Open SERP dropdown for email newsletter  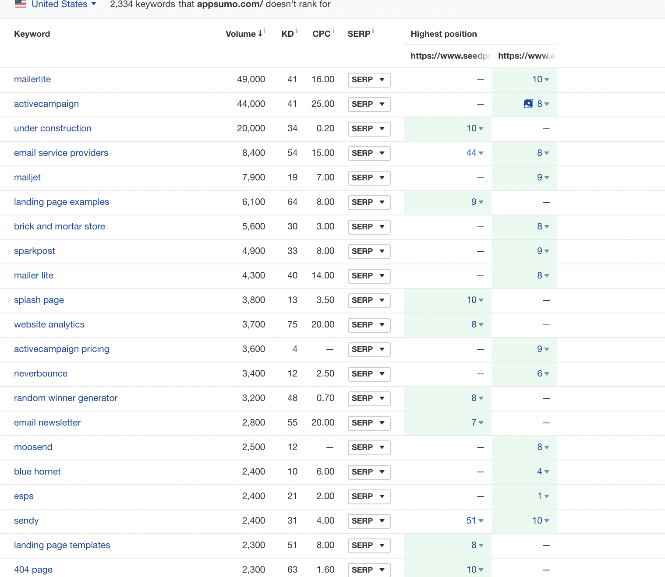[369, 423]
